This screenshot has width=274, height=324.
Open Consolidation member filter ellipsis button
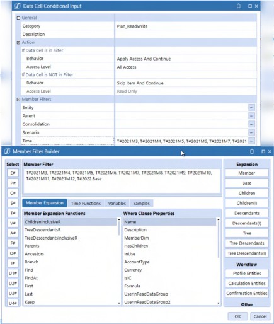(x=251, y=124)
